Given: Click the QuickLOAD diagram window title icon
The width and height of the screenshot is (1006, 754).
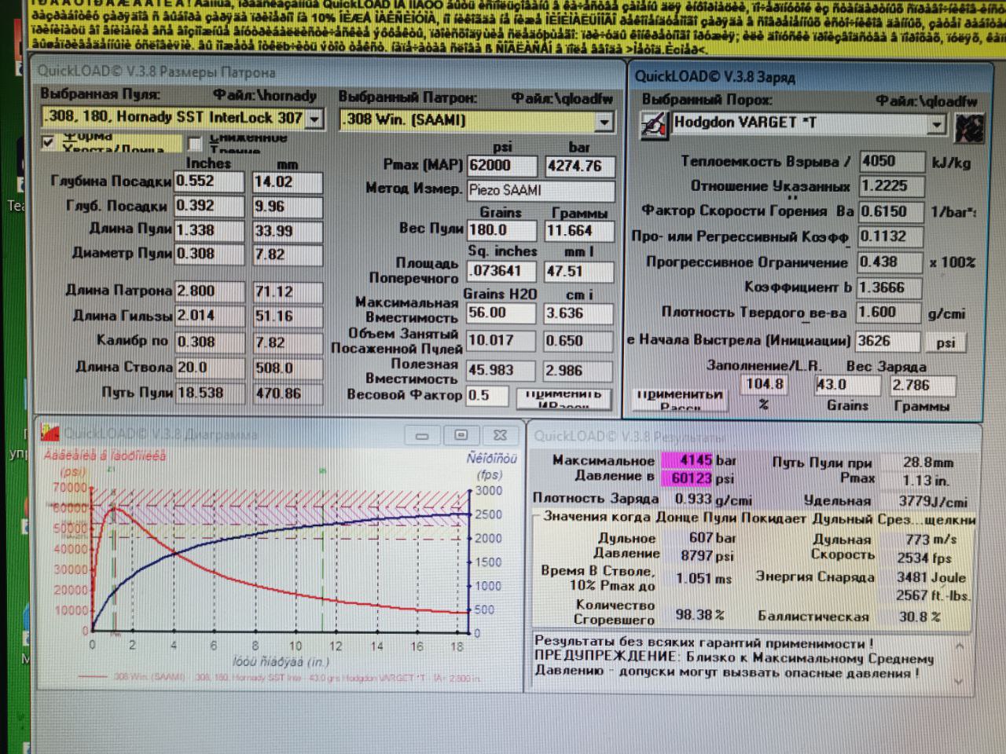Looking at the screenshot, I should pyautogui.click(x=50, y=433).
